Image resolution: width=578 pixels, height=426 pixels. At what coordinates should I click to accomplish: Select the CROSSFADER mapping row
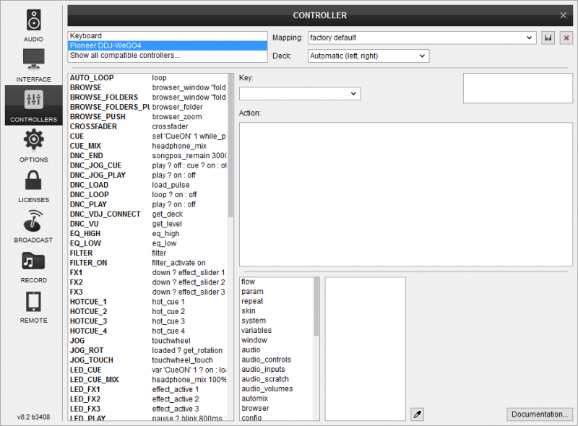[x=148, y=126]
